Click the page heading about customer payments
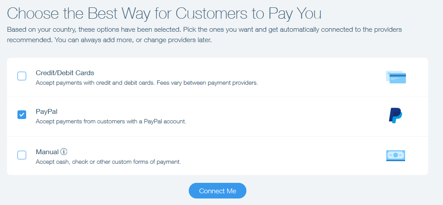This screenshot has height=205, width=443. click(x=164, y=13)
